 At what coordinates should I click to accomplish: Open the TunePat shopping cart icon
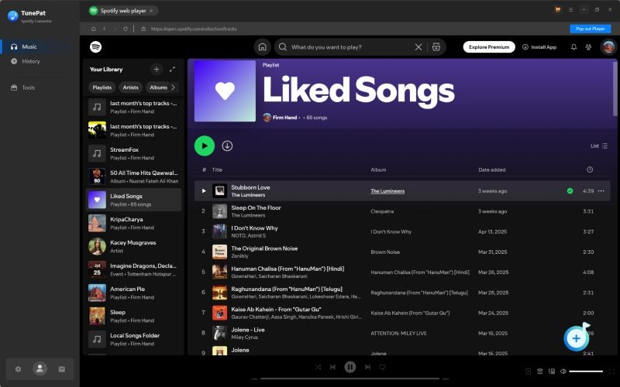(x=557, y=10)
